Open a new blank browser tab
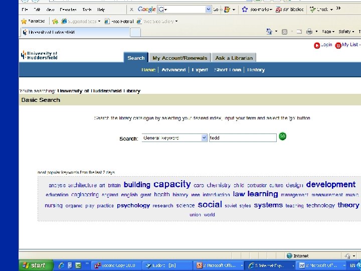 [x=135, y=33]
